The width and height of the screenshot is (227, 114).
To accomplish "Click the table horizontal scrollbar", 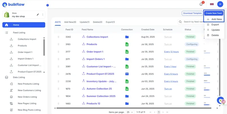I will (134, 108).
